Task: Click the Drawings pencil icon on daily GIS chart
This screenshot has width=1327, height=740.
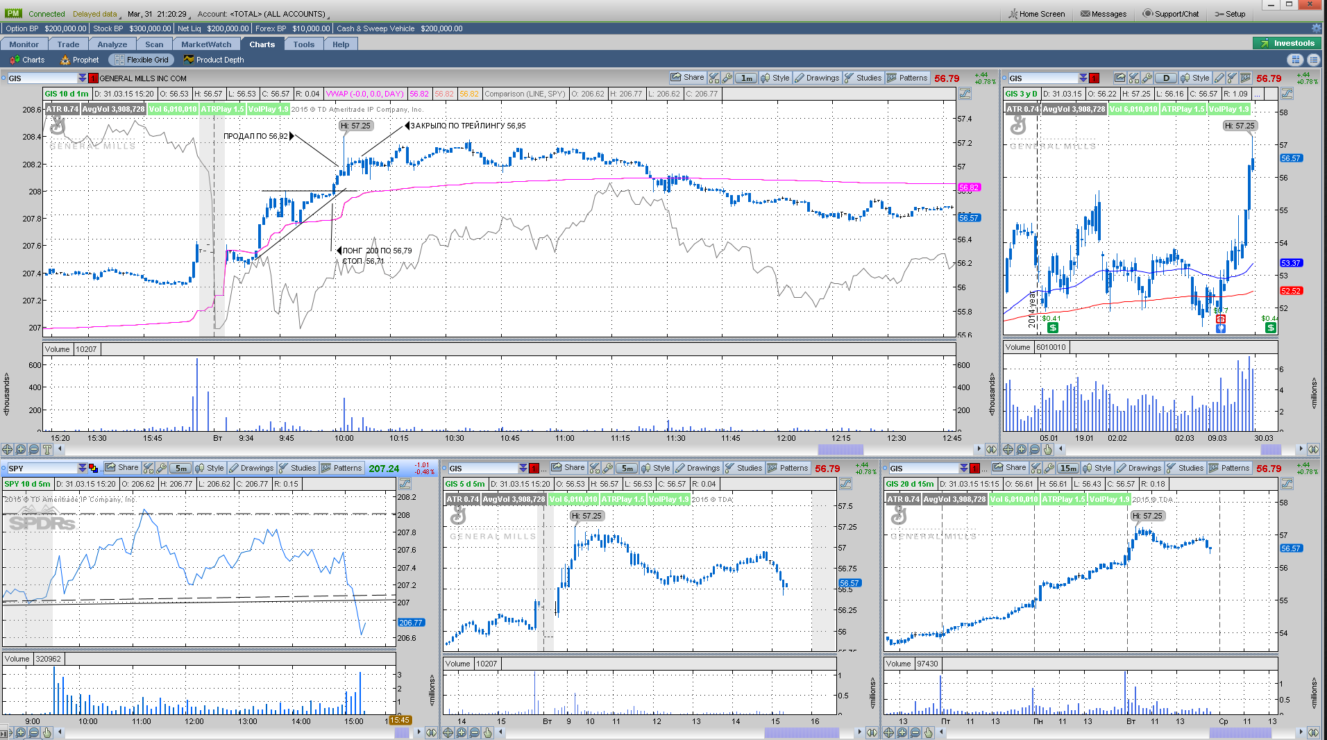Action: 1219,78
